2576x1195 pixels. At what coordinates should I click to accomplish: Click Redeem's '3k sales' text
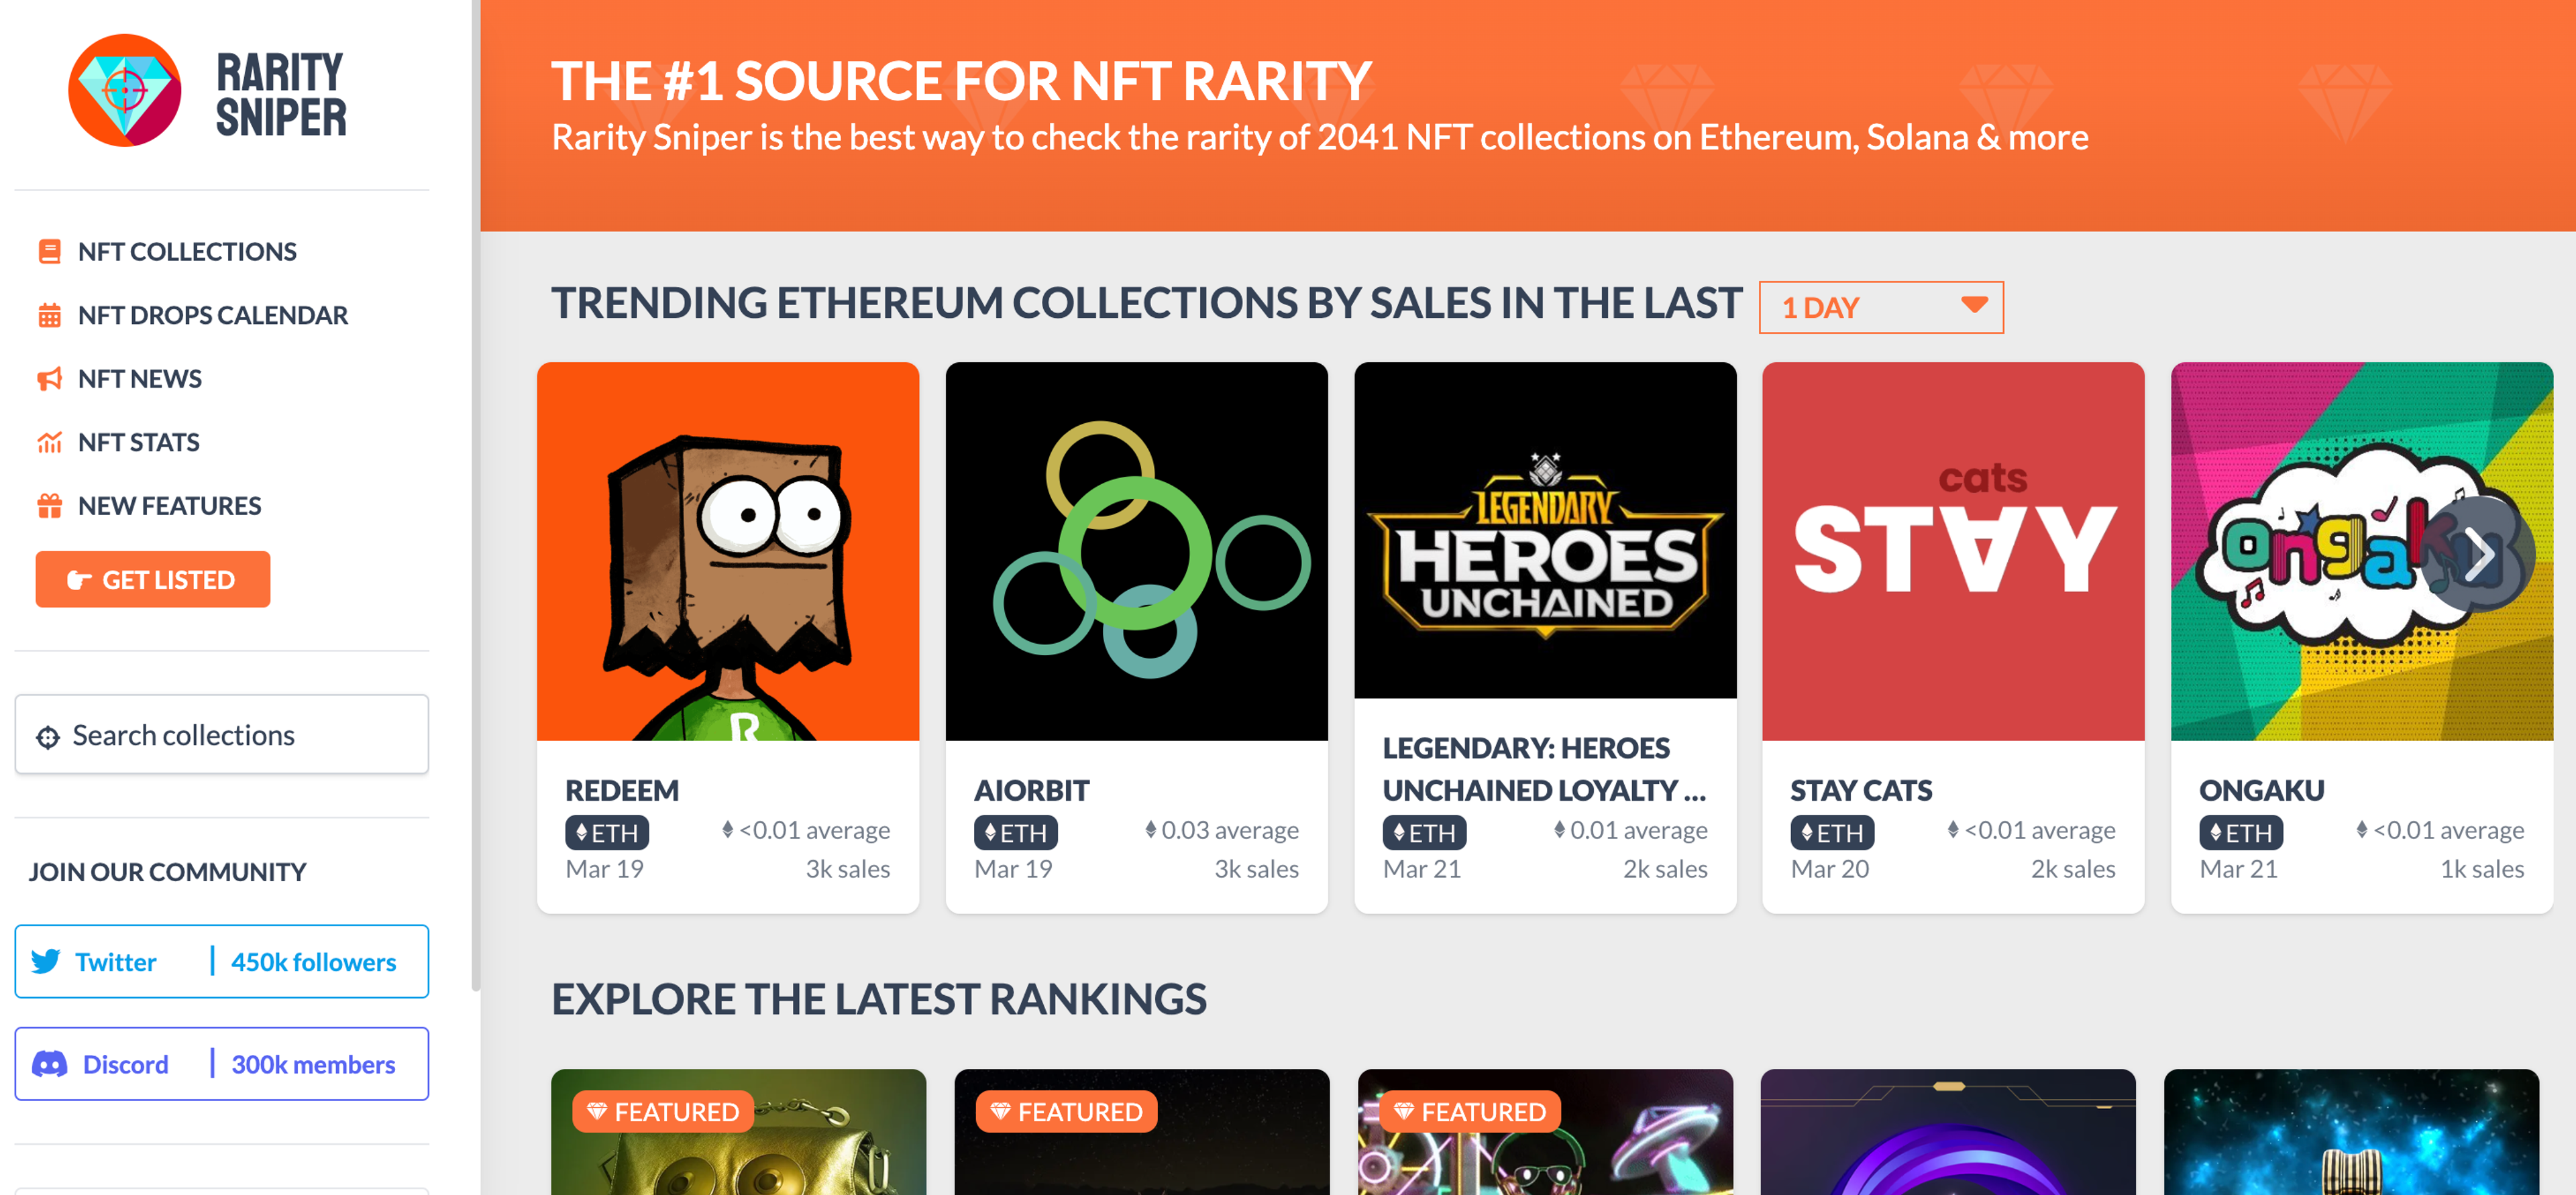coord(848,870)
